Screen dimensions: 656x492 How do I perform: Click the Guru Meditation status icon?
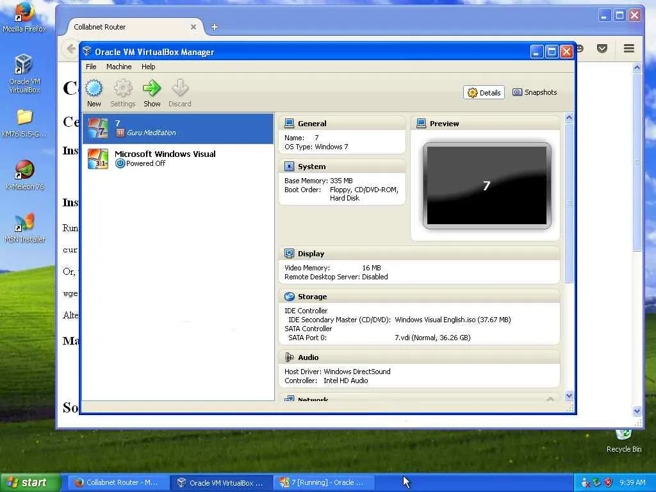[x=120, y=133]
